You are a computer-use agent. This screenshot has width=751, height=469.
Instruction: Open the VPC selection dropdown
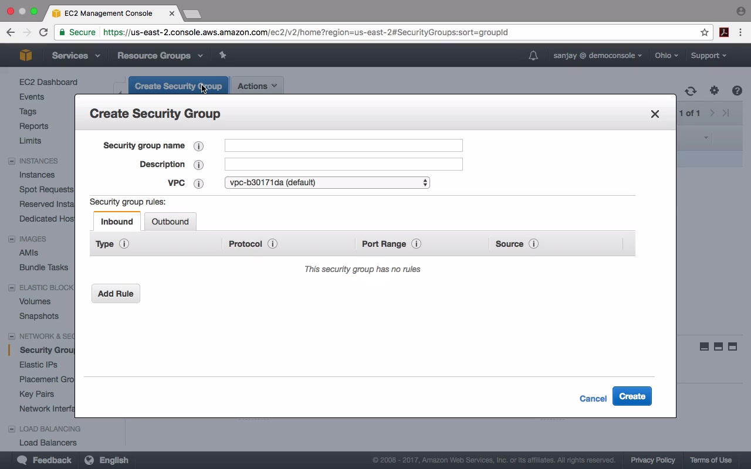(327, 183)
